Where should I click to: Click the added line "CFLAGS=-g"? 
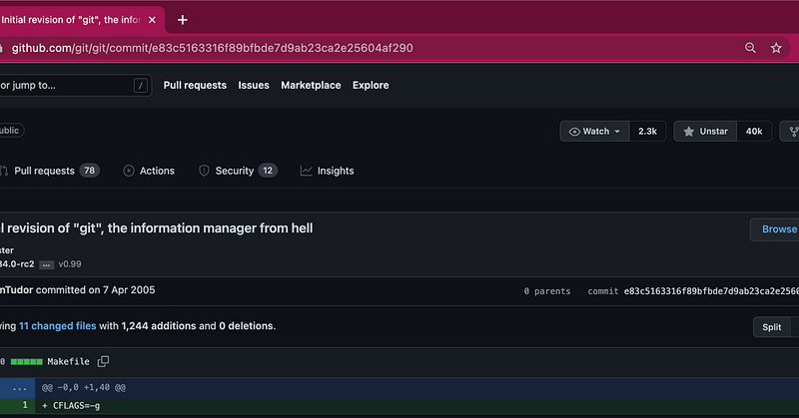coord(77,406)
